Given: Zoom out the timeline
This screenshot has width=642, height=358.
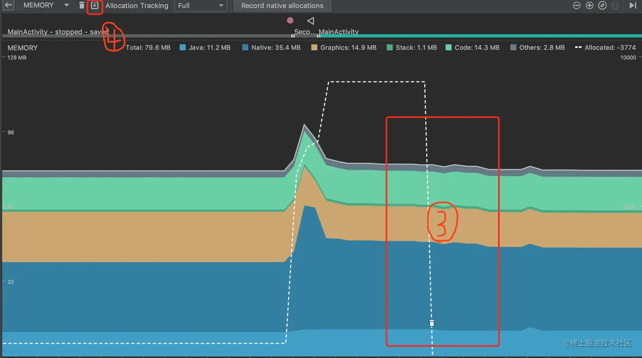Looking at the screenshot, I should (x=577, y=6).
